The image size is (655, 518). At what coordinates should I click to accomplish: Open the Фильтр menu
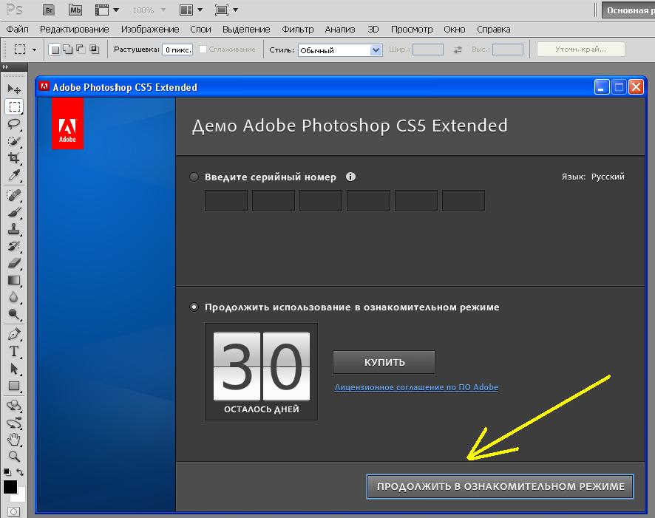(297, 30)
